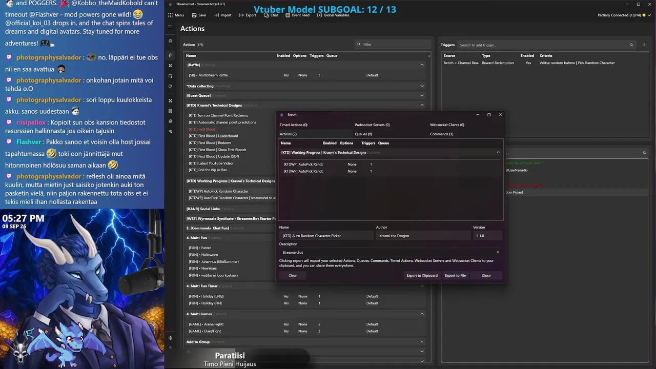This screenshot has height=369, width=656.
Task: Select the red [KTD] First Blood action
Action: point(202,129)
